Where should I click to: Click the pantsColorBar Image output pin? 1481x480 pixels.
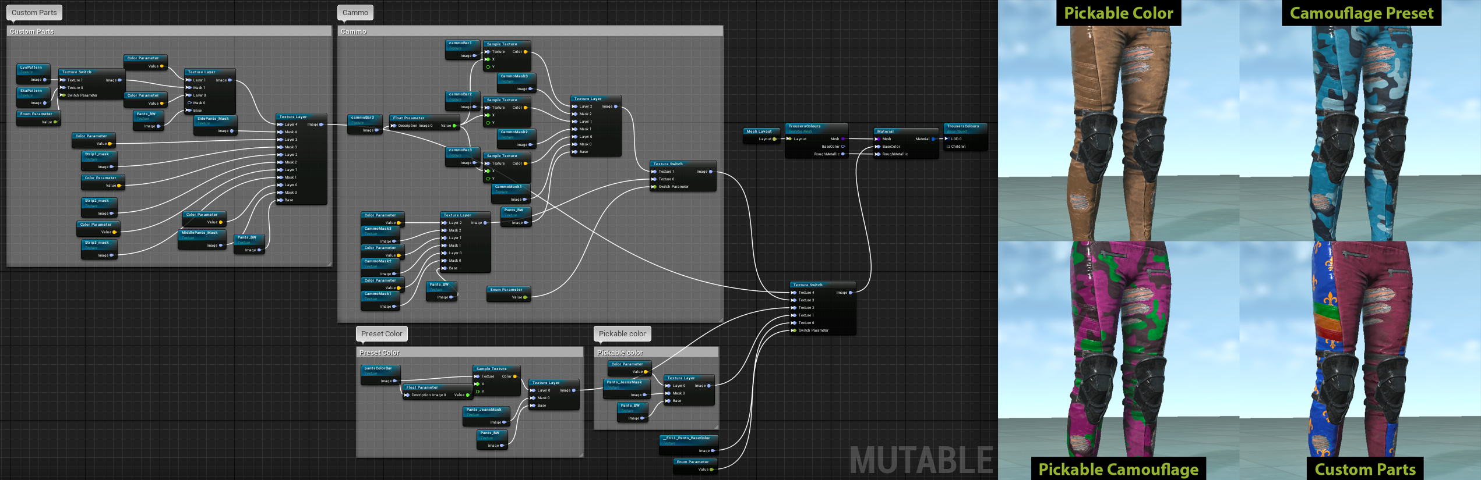395,381
